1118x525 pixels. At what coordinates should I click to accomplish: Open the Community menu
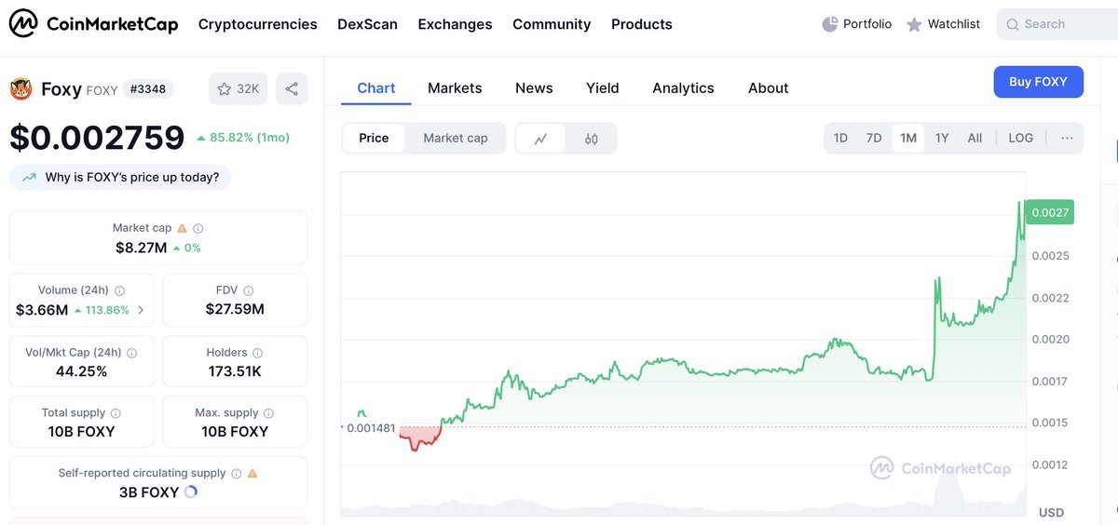click(x=552, y=24)
